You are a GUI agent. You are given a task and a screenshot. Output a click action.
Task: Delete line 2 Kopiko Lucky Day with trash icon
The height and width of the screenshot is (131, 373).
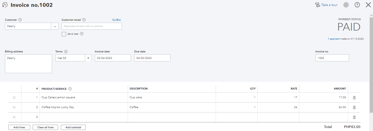pos(354,107)
